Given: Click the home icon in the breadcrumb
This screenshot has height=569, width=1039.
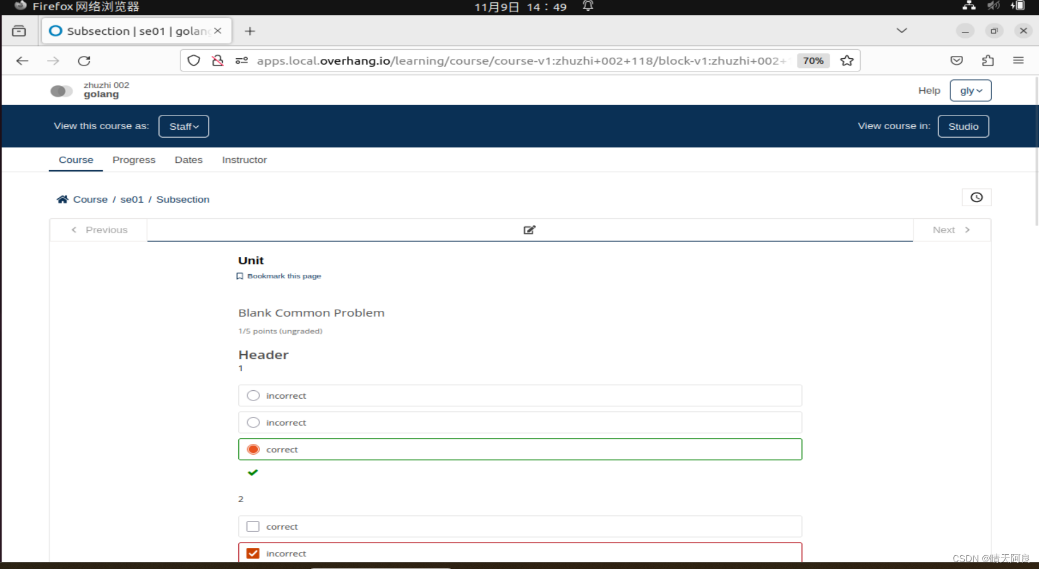Looking at the screenshot, I should point(63,199).
